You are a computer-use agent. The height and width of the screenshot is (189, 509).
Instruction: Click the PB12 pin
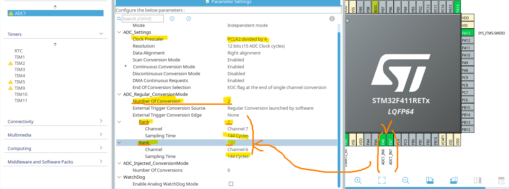[467, 130]
